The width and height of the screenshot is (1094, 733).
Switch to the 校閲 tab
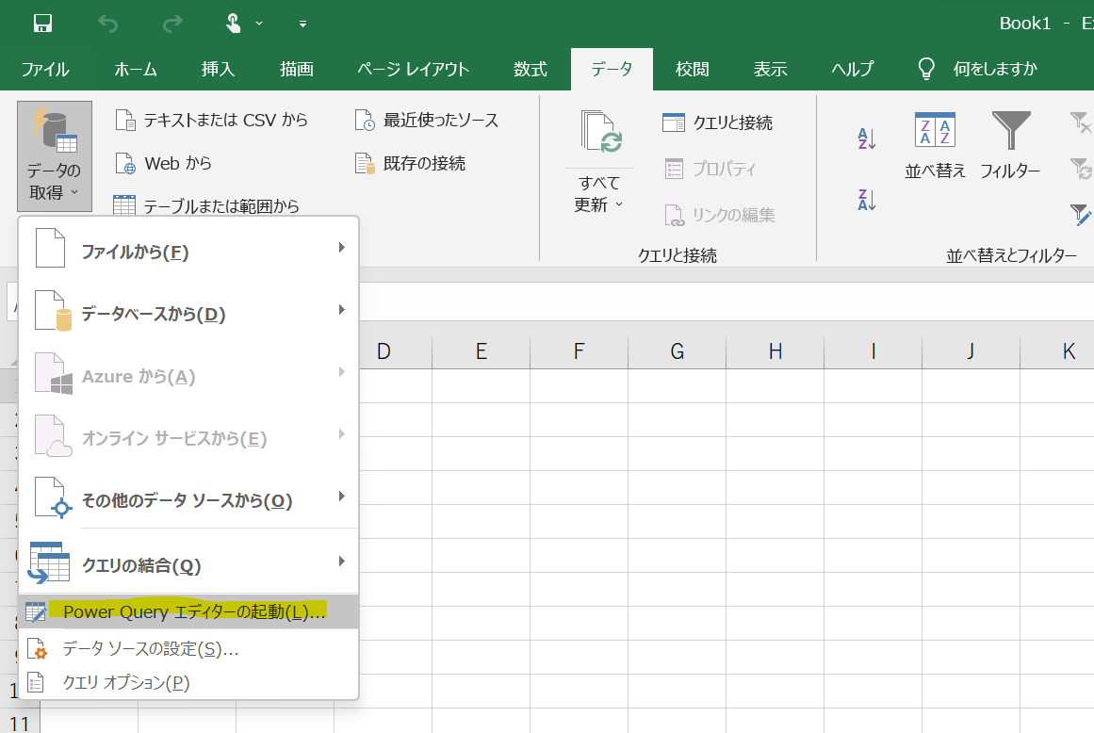(693, 69)
